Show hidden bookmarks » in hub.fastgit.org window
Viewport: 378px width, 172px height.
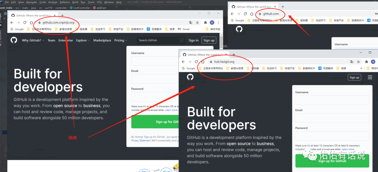click(361, 68)
